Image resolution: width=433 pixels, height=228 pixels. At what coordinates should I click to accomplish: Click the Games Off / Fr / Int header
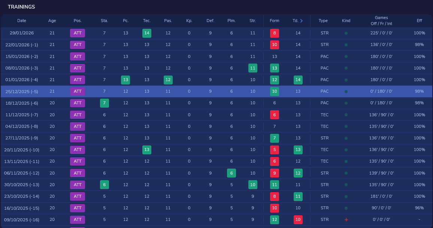pyautogui.click(x=381, y=21)
